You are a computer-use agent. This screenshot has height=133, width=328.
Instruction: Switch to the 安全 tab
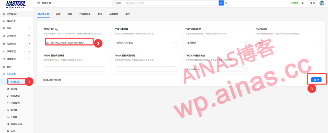(100, 14)
